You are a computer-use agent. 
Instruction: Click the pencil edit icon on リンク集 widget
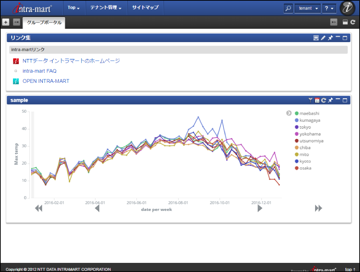[323, 38]
